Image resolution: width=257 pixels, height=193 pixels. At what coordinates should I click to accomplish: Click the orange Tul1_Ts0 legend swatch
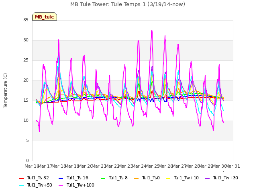coord(137,178)
